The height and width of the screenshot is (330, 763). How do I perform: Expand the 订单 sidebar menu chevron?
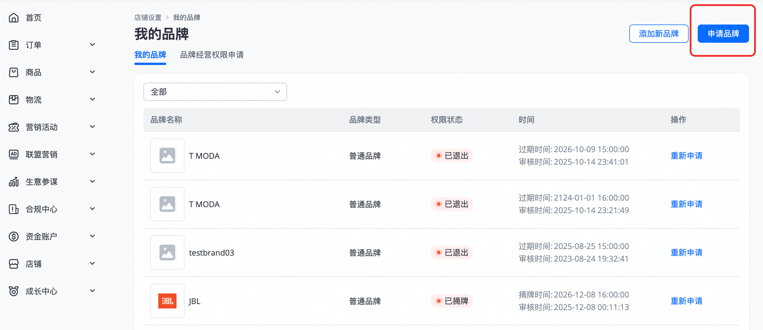coord(92,45)
